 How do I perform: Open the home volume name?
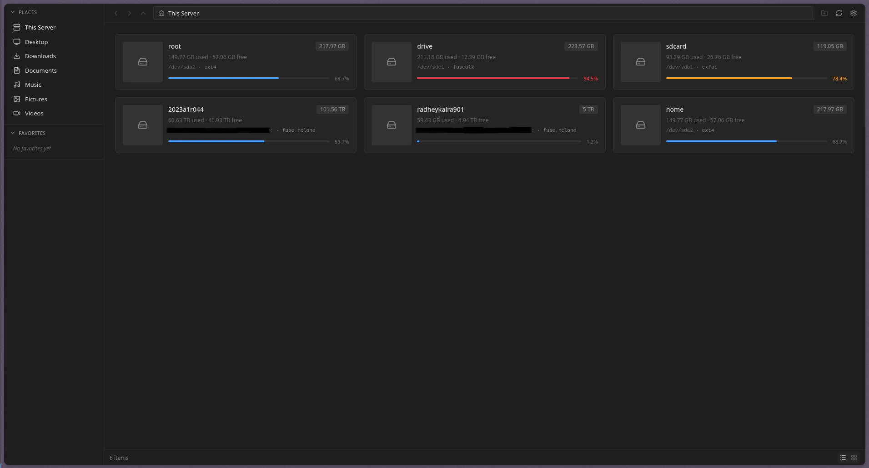click(x=675, y=110)
